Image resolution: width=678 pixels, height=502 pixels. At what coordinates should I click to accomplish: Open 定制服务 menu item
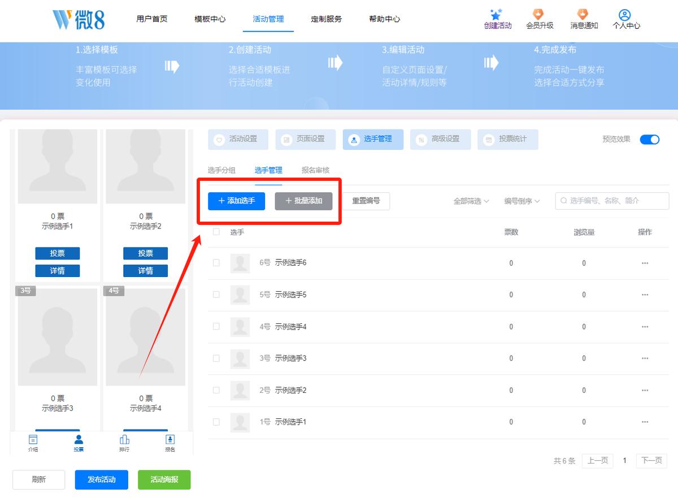(x=327, y=19)
